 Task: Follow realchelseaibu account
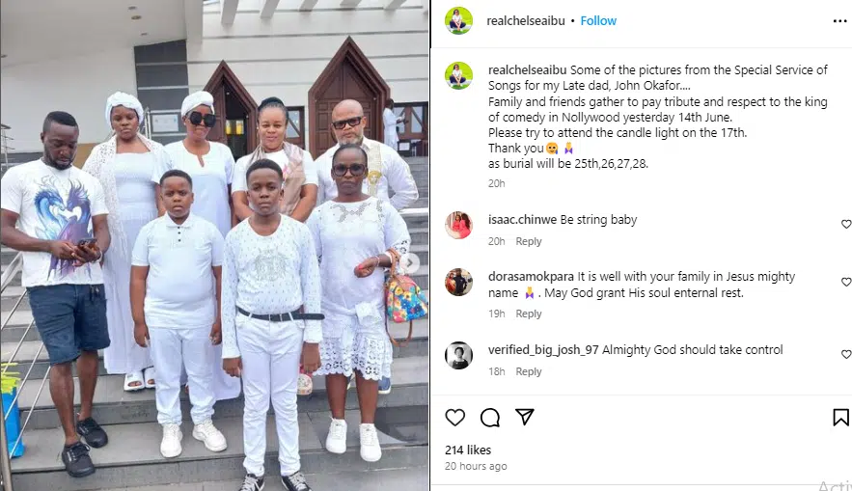[x=598, y=20]
